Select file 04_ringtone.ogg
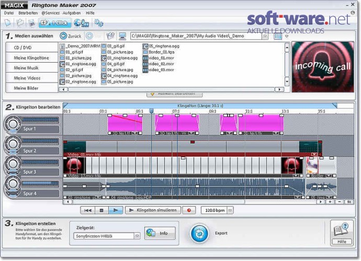 click(x=119, y=76)
